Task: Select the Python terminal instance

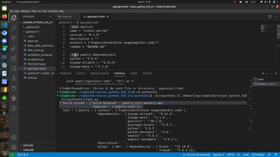Action: (x=266, y=84)
